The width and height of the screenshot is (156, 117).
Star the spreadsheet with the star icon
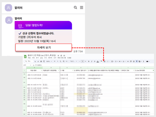[x=59, y=55]
